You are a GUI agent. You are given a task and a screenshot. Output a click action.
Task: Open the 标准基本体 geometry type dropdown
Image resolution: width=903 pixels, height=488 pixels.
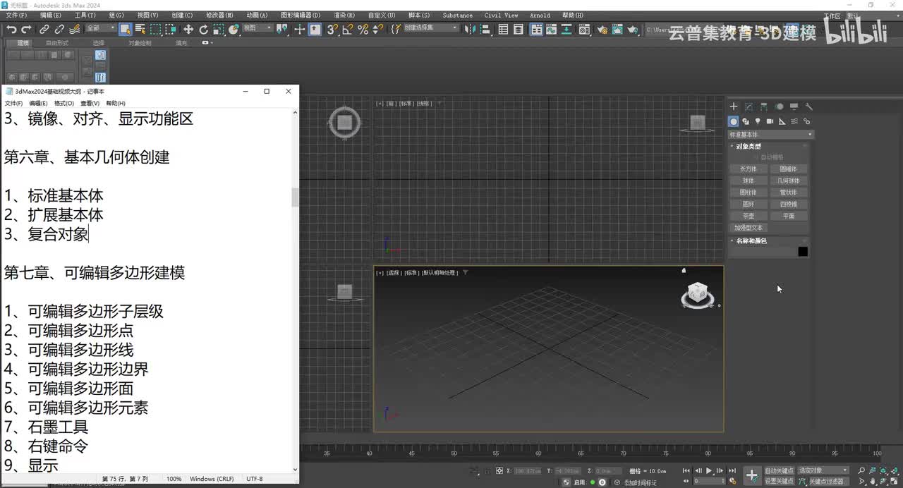[x=770, y=134]
